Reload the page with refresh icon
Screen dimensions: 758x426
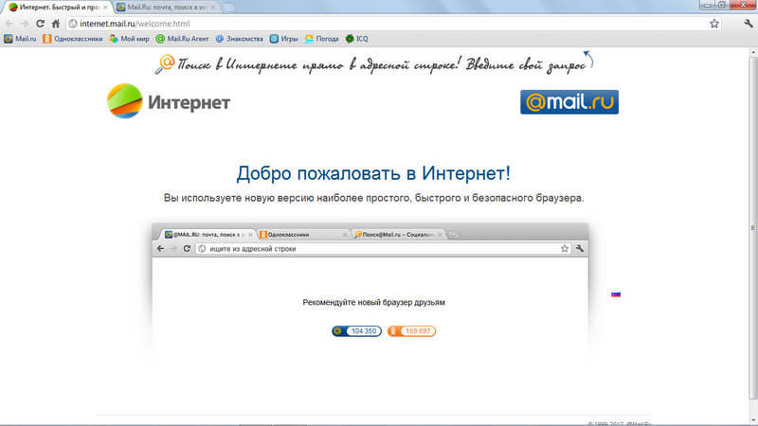pos(40,24)
